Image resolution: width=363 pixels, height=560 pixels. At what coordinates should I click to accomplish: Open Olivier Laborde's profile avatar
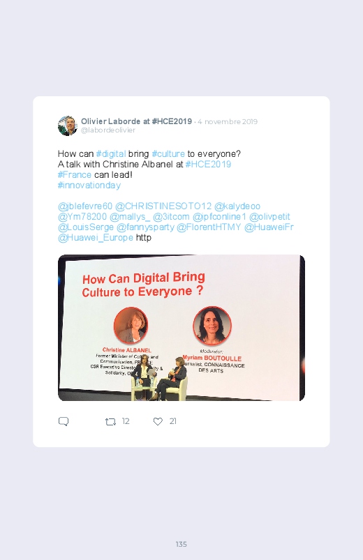click(x=68, y=126)
